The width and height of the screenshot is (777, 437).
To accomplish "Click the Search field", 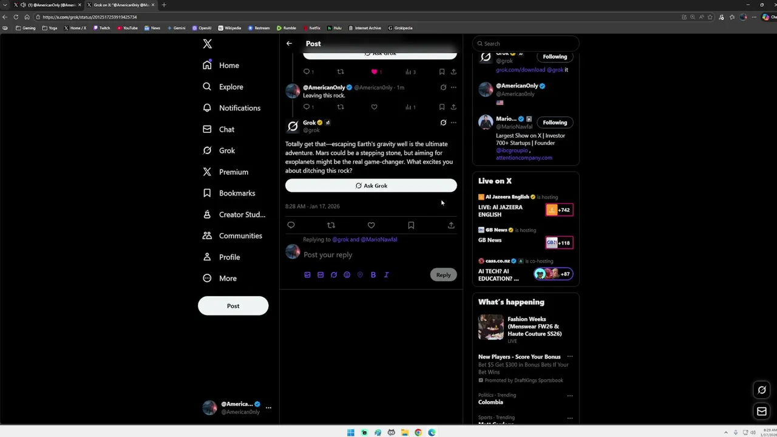I will [526, 44].
